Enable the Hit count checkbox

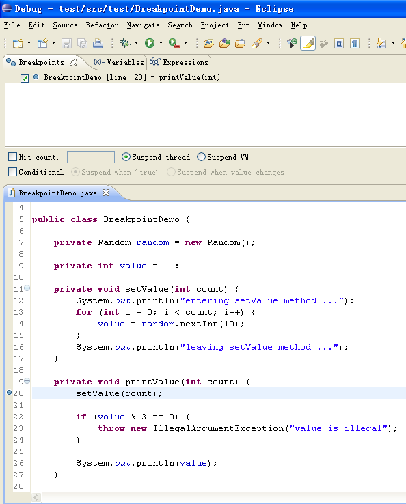[x=12, y=157]
